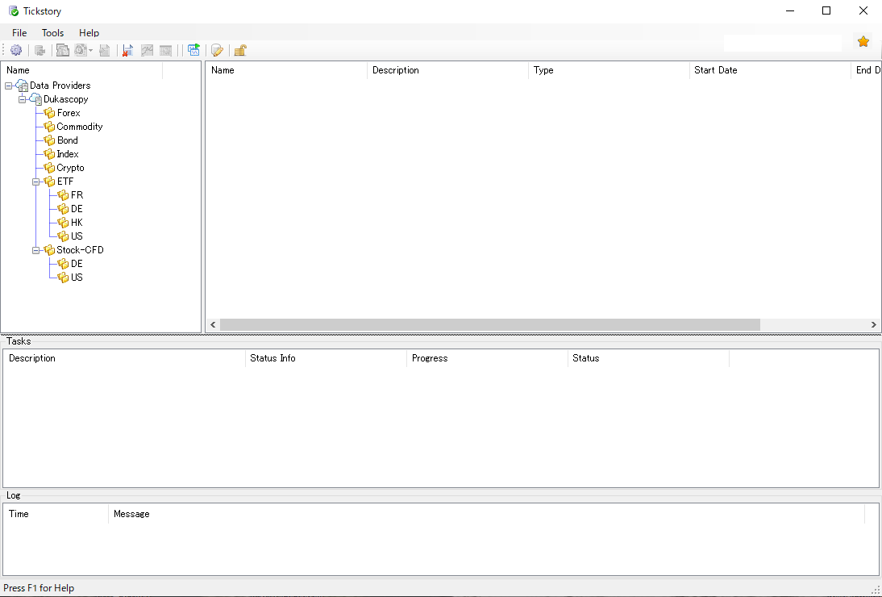This screenshot has width=882, height=597.
Task: Click the window resize grip in status bar
Action: point(876,590)
